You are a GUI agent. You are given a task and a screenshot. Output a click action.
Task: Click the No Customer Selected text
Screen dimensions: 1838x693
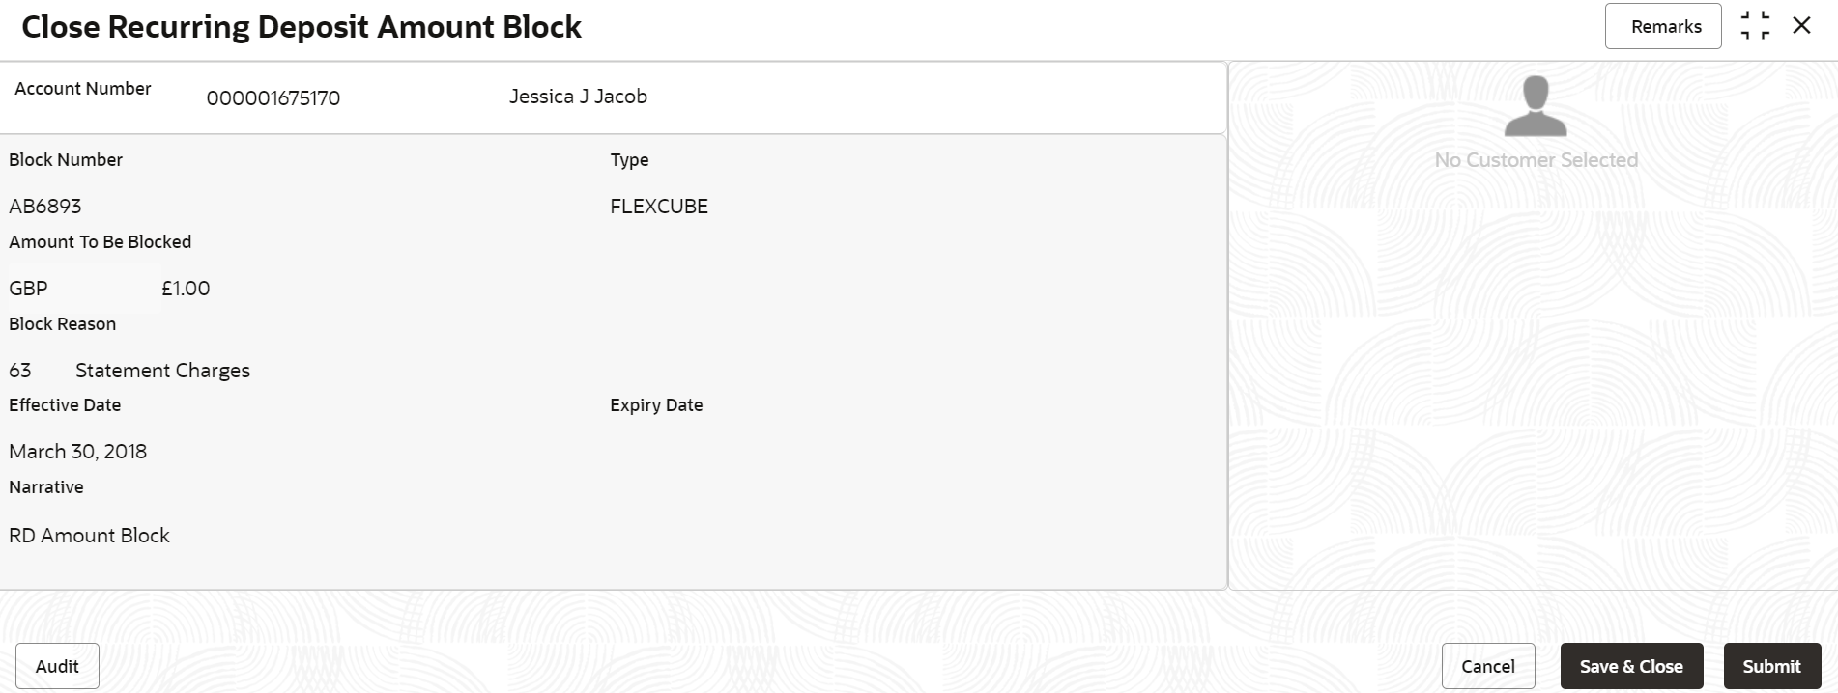[1535, 160]
